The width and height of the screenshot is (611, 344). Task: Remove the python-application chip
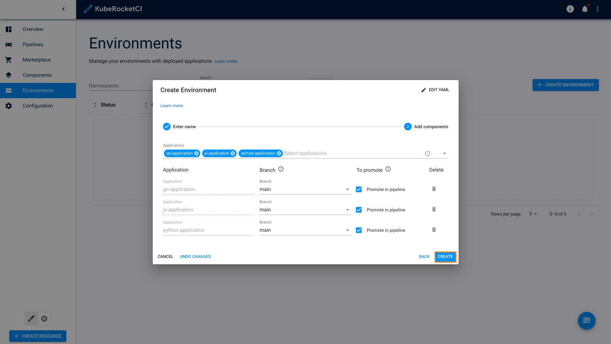coord(279,153)
